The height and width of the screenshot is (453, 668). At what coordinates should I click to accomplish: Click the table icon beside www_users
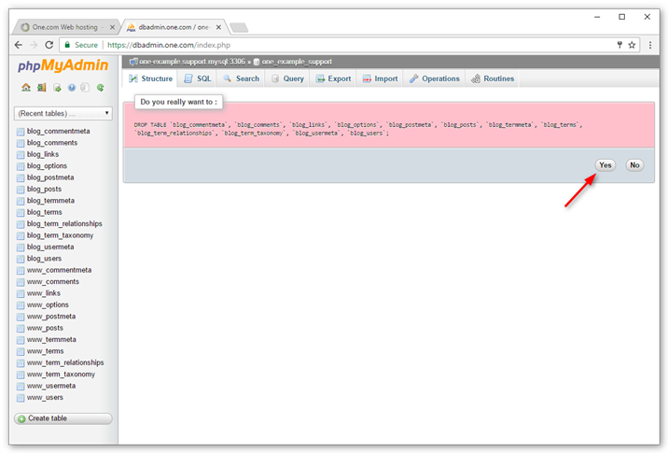pyautogui.click(x=21, y=398)
